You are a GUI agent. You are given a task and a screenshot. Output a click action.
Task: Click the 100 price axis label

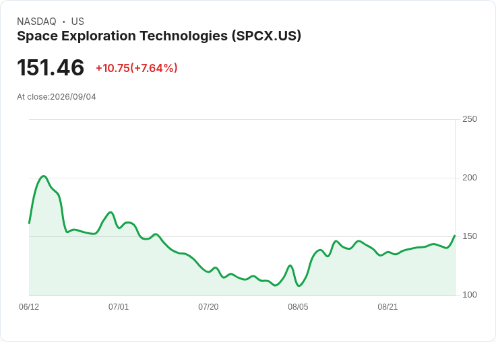coord(470,295)
